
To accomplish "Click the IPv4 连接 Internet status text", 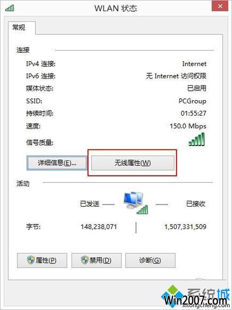I will [x=194, y=64].
